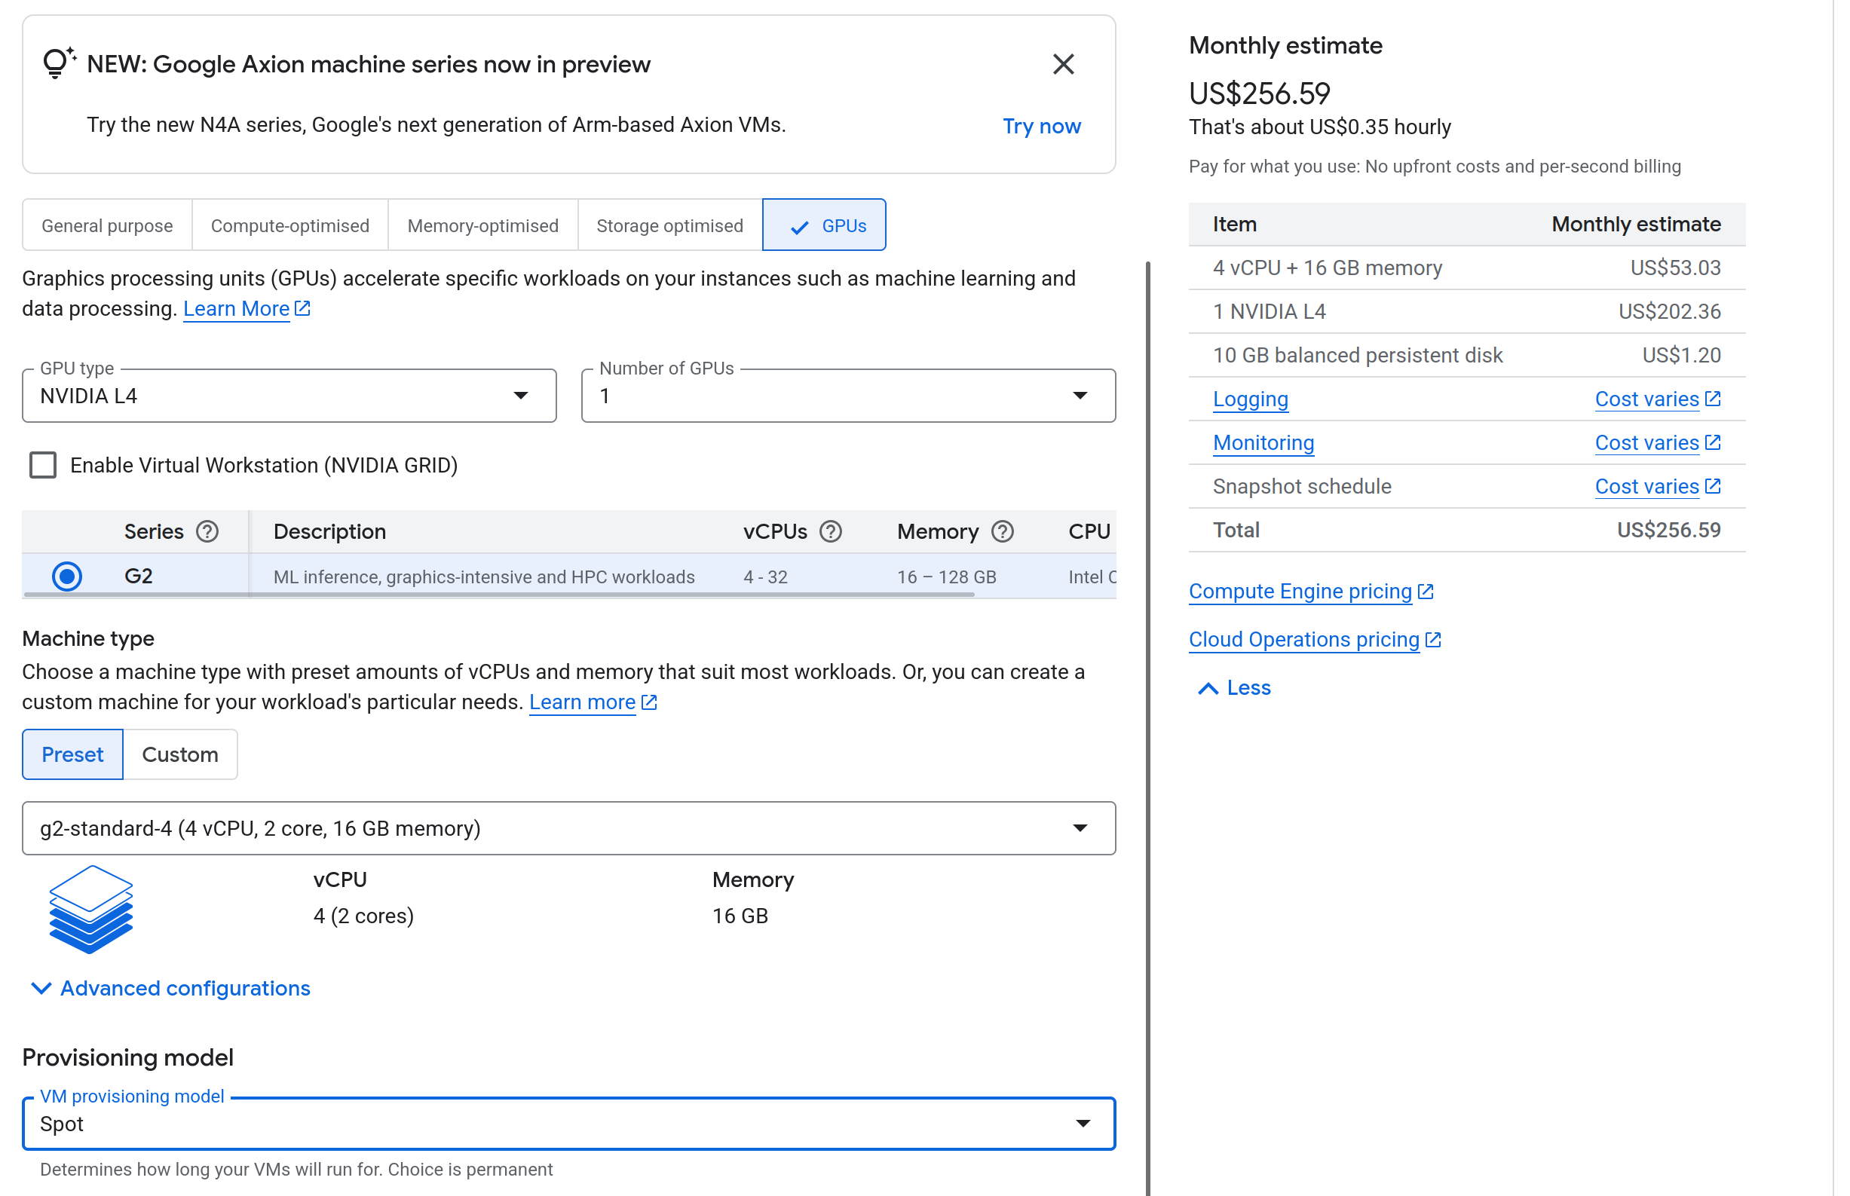Dismiss the Google Axion announcement banner

(x=1062, y=64)
